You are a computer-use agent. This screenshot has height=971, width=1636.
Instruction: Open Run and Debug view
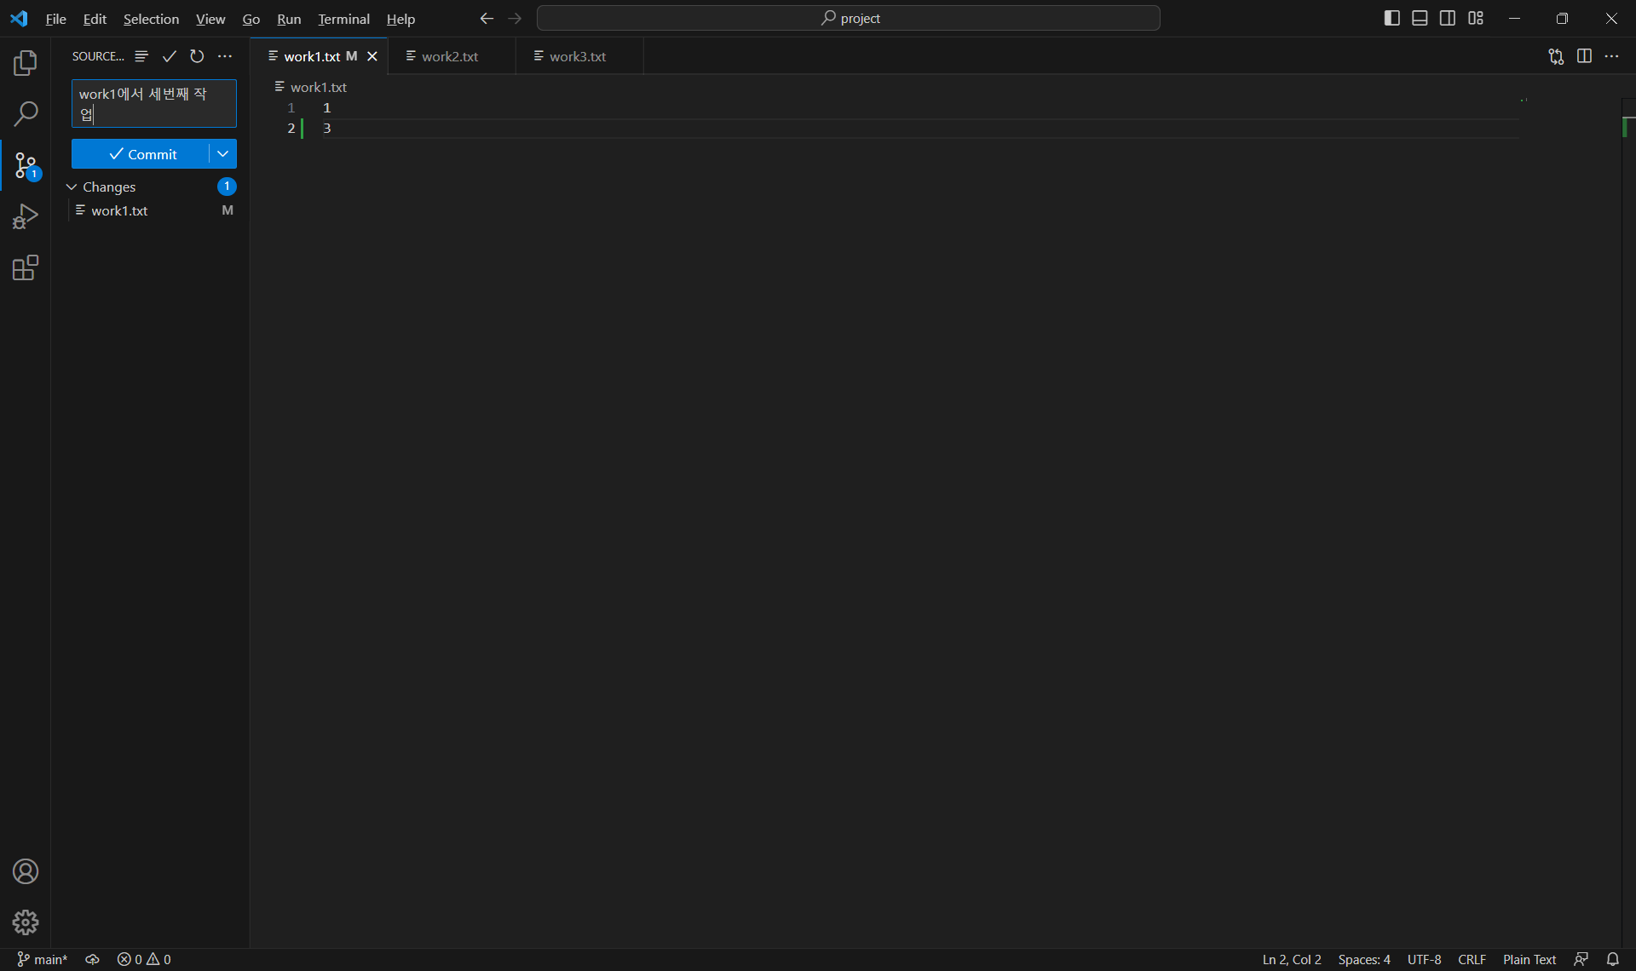[26, 216]
